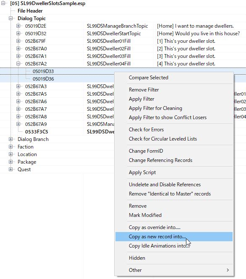Choose Compare Selected from context menu
Viewport: 246px width, 279px height.
tap(174, 78)
